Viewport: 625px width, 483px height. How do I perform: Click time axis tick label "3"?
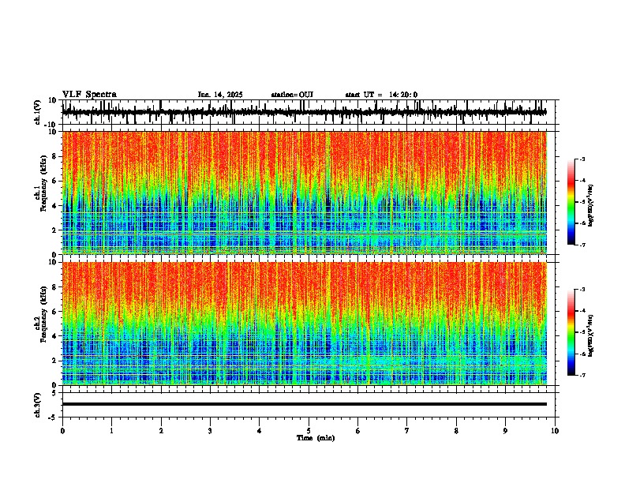pos(210,431)
